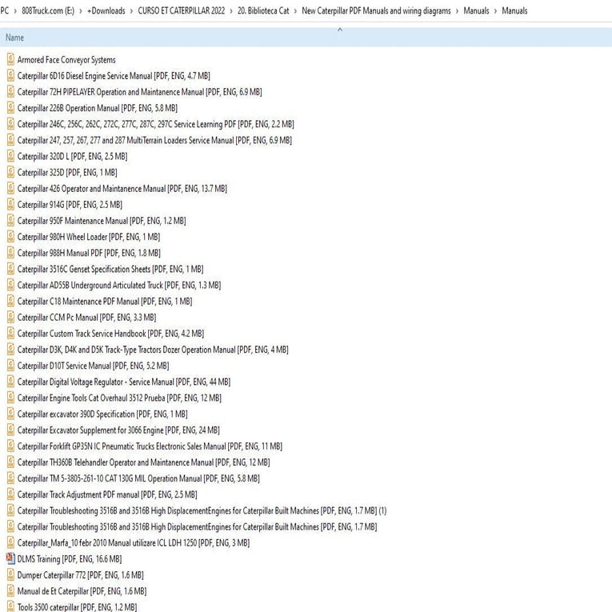The width and height of the screenshot is (612, 612).
Task: Select the Caterpillar 980H Wheel Loader file name
Action: pos(88,237)
